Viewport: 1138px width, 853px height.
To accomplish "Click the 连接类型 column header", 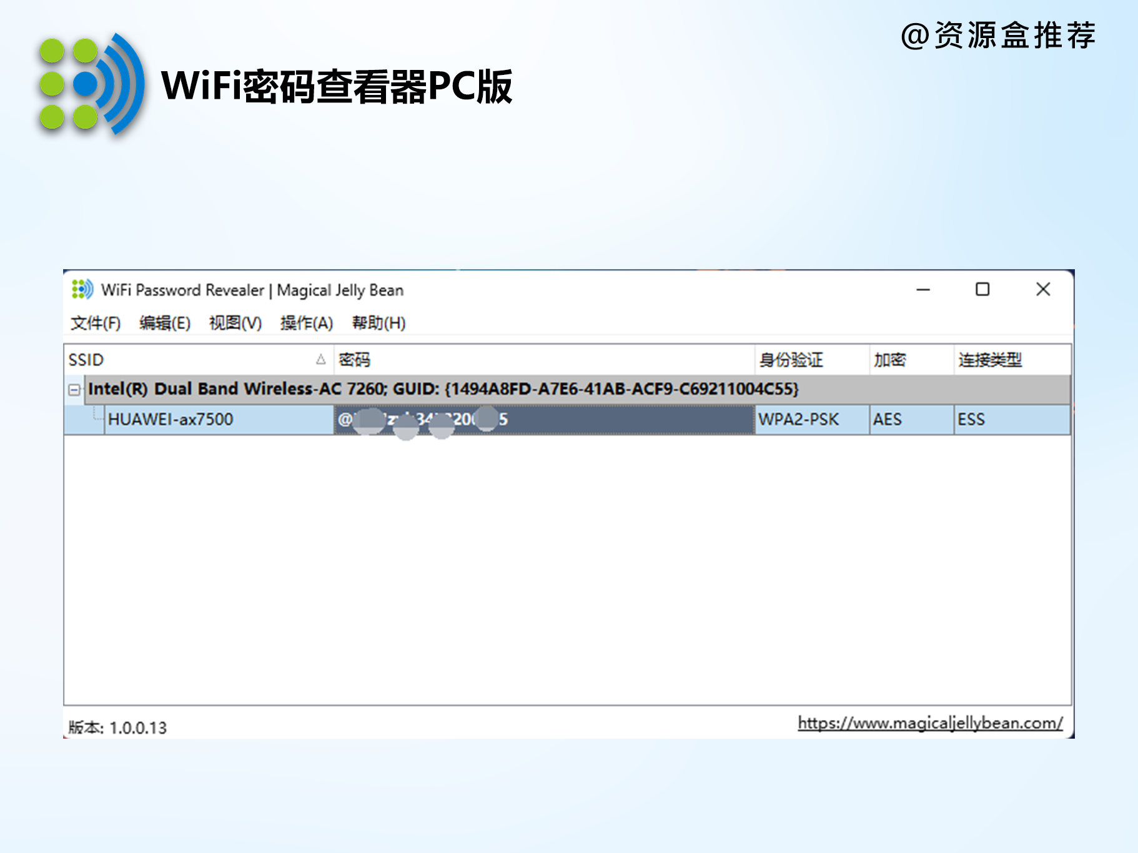I will point(1012,360).
